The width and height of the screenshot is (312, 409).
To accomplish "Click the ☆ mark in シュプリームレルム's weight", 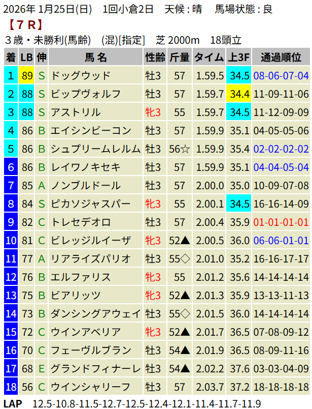I will pyautogui.click(x=185, y=149).
